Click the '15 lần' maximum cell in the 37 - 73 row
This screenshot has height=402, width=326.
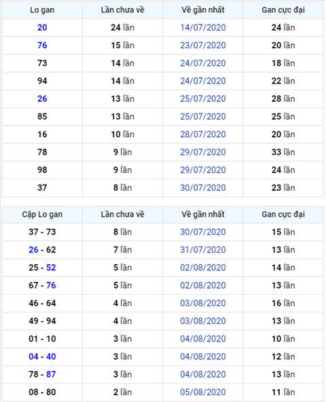tap(283, 232)
